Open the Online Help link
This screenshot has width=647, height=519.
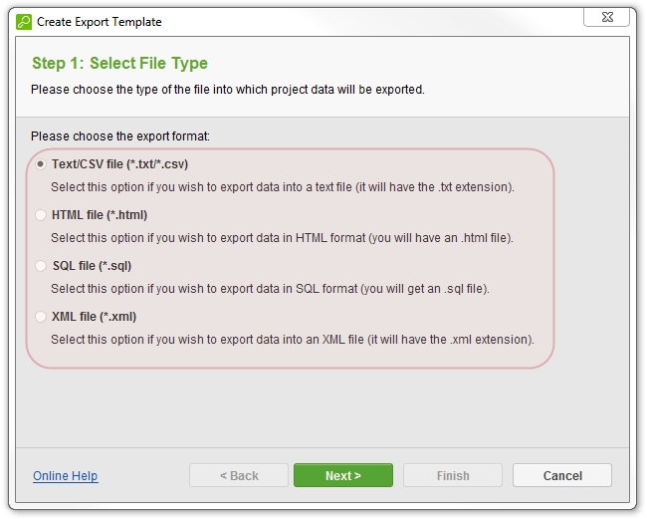tap(65, 475)
